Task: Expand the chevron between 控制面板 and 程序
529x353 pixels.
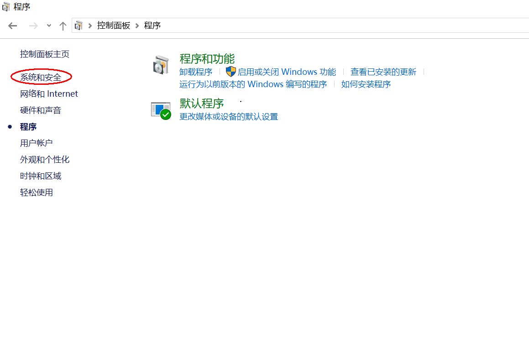Action: point(137,26)
